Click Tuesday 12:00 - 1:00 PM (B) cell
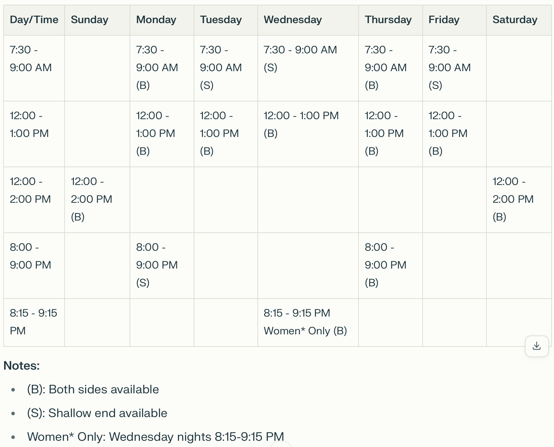The image size is (554, 447). [x=226, y=134]
